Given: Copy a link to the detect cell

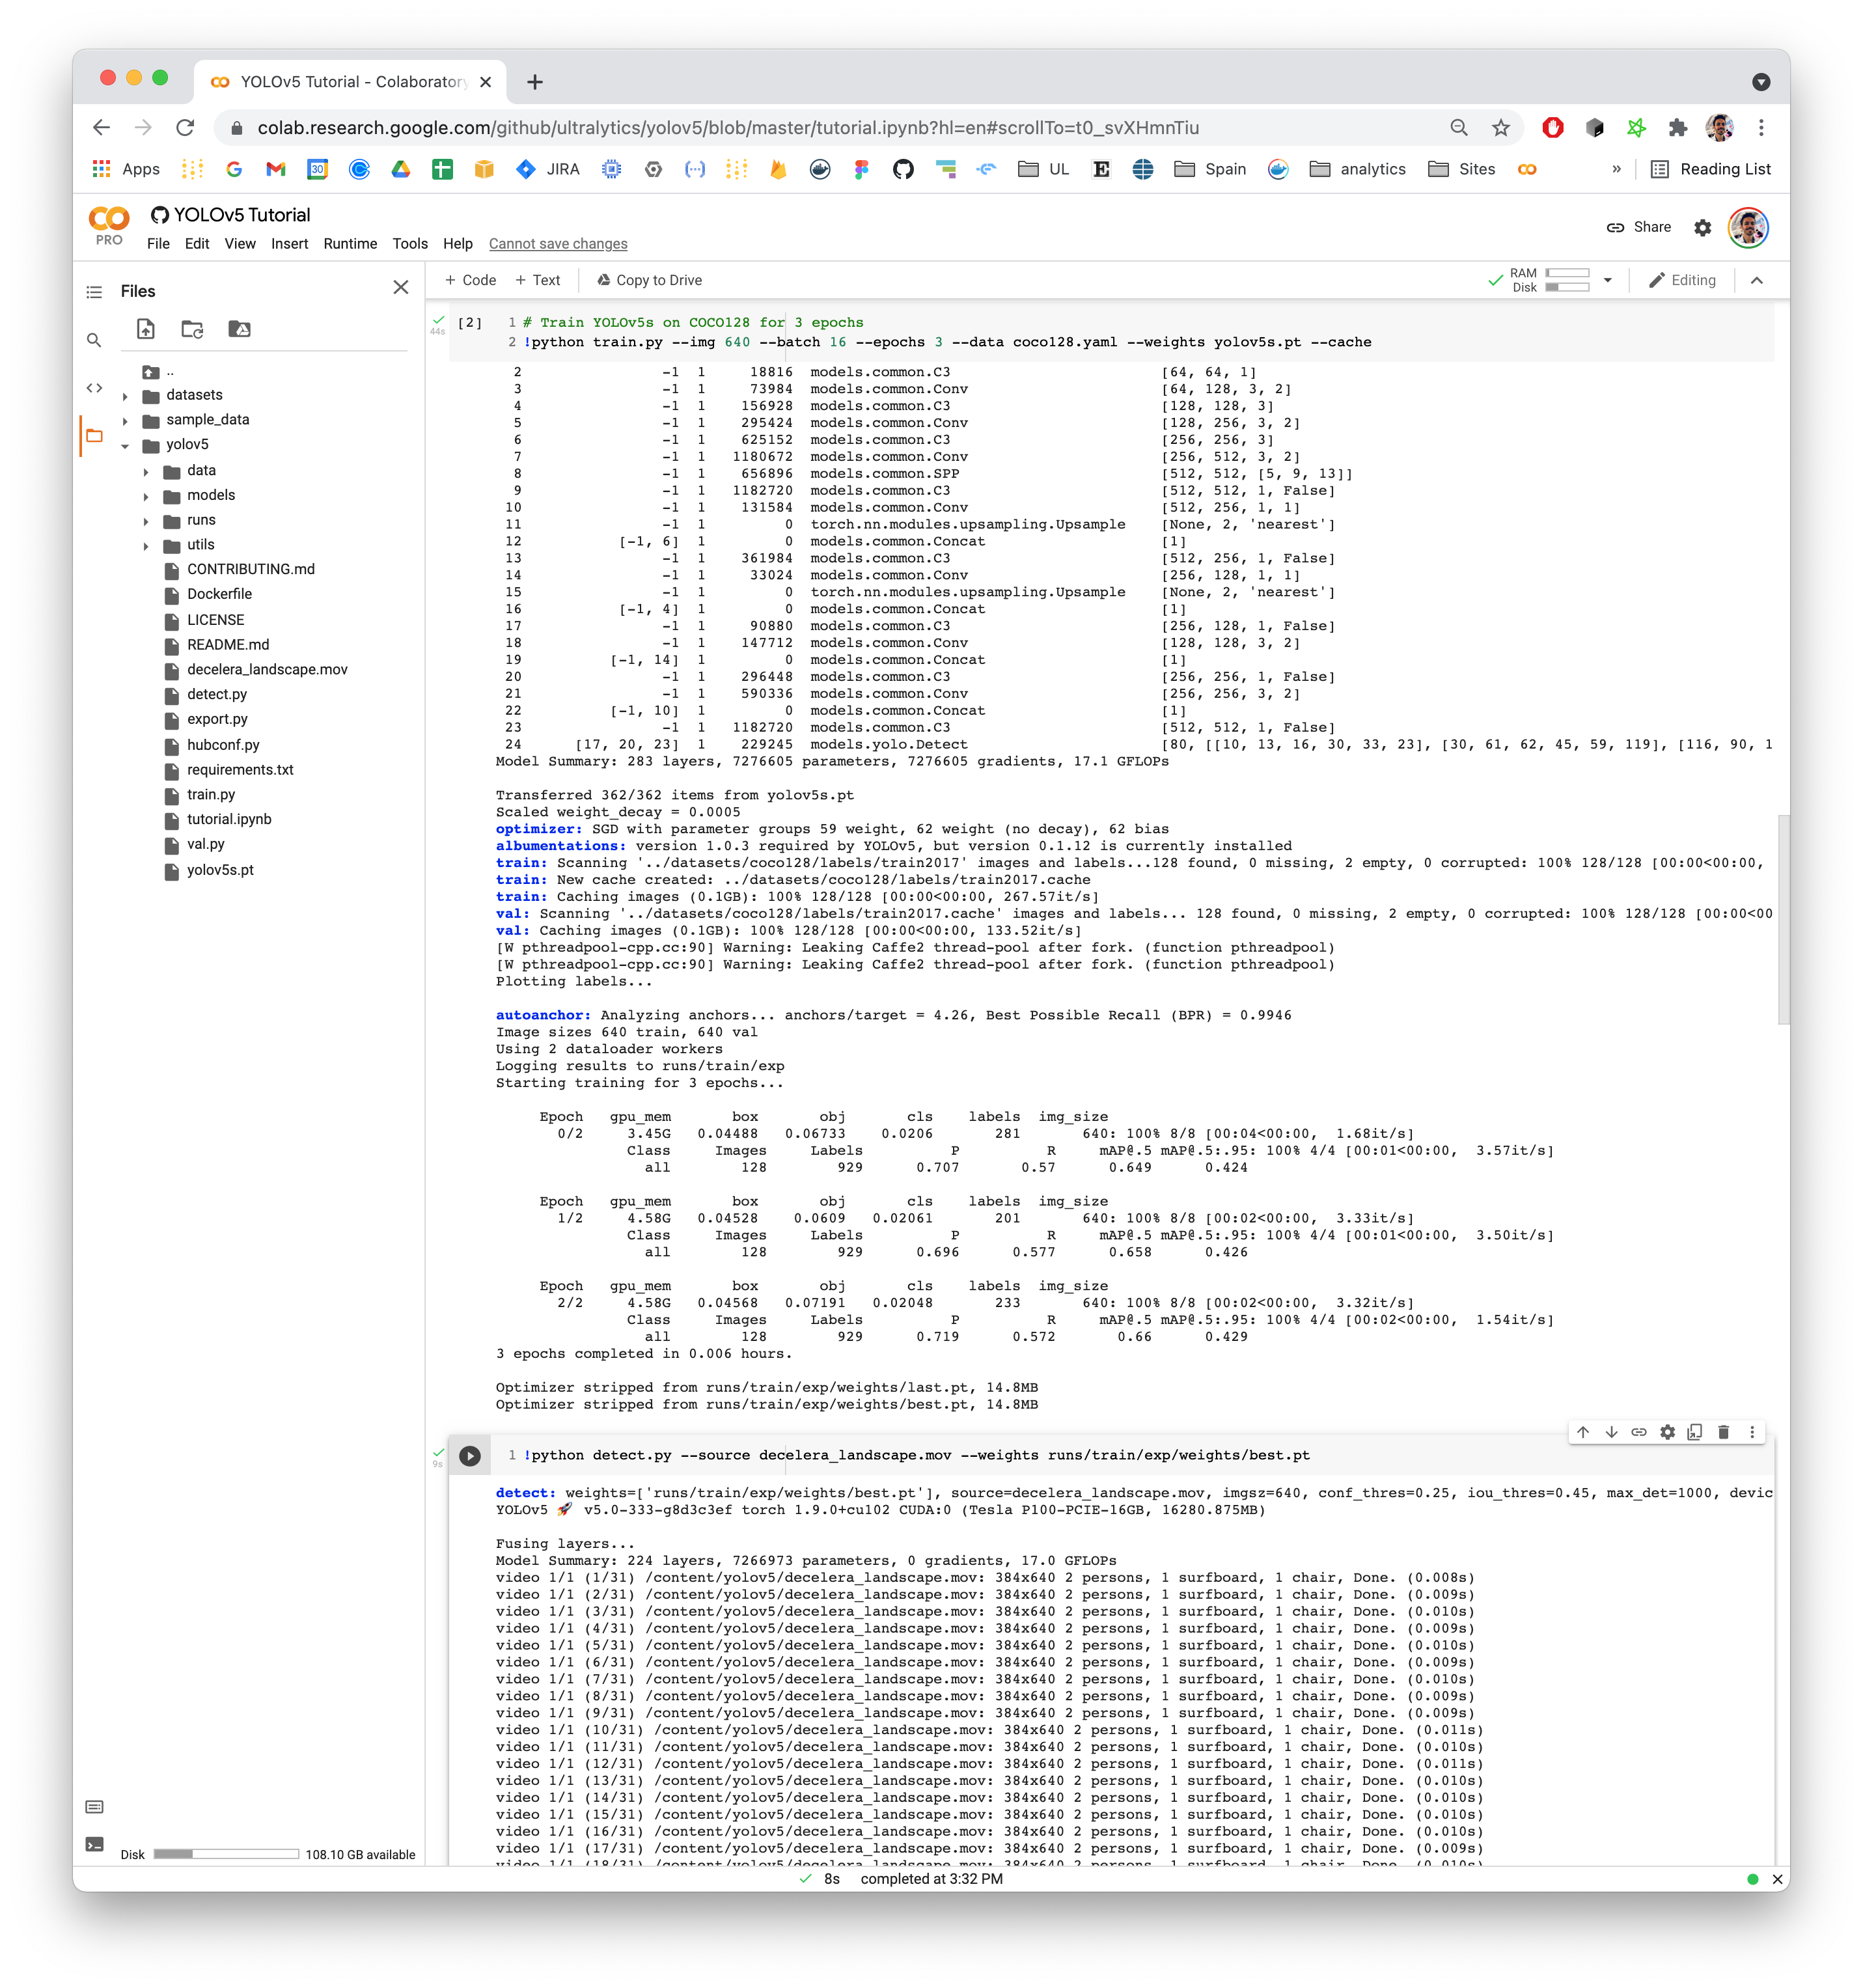Looking at the screenshot, I should 1639,1432.
